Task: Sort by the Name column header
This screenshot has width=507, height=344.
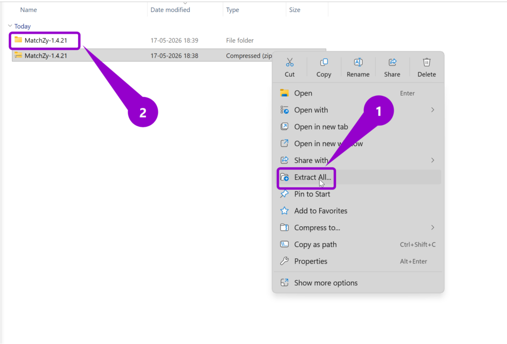Action: pos(28,10)
